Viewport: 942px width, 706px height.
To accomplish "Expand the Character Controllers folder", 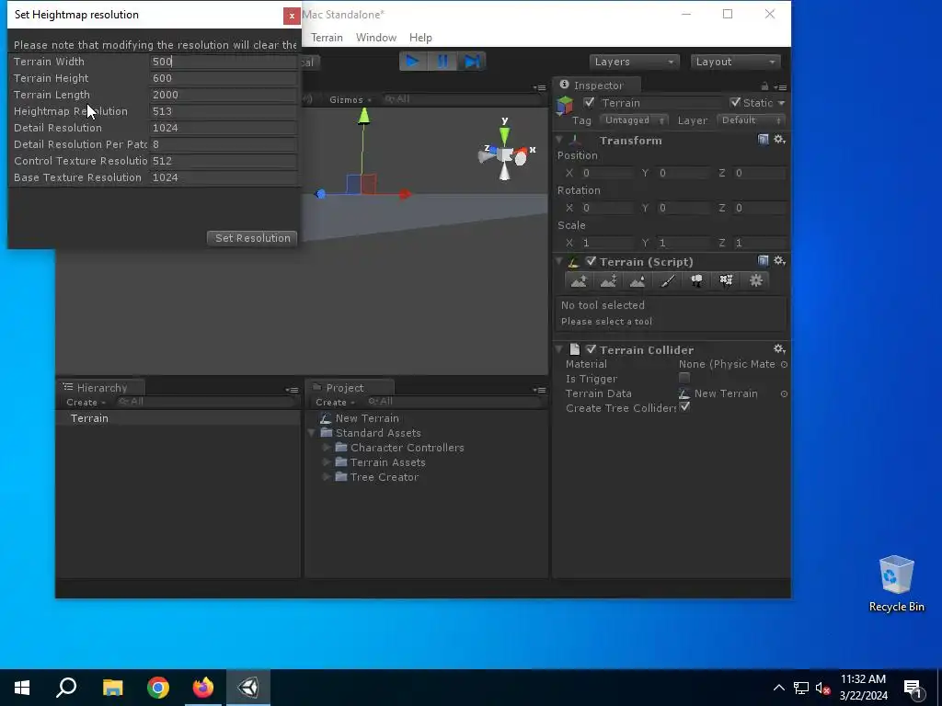I will (x=327, y=448).
